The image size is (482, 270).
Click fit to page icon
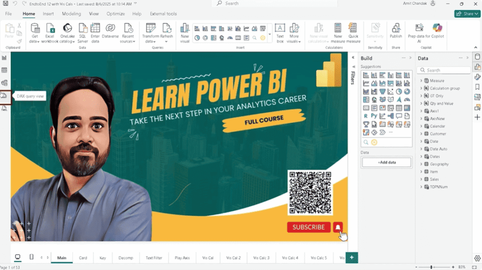pyautogui.click(x=474, y=267)
